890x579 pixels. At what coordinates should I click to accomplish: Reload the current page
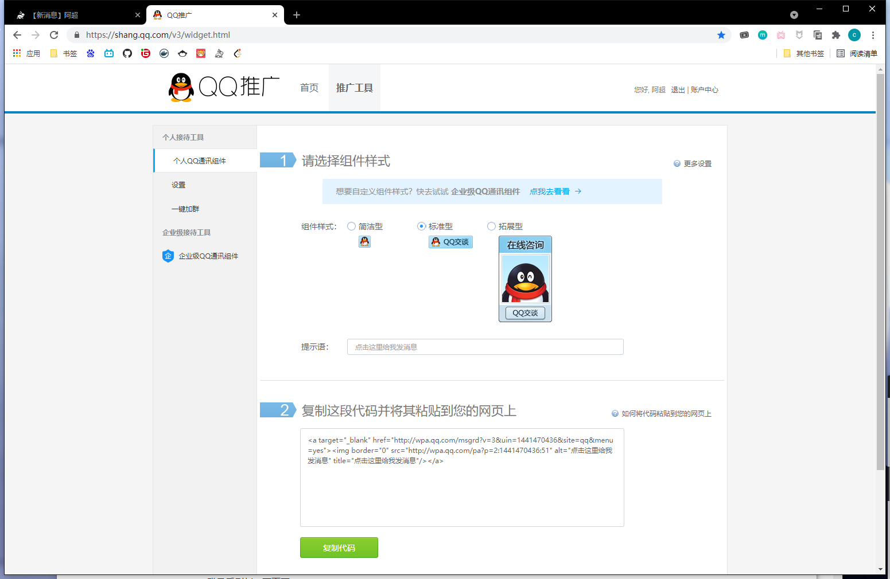pyautogui.click(x=54, y=35)
